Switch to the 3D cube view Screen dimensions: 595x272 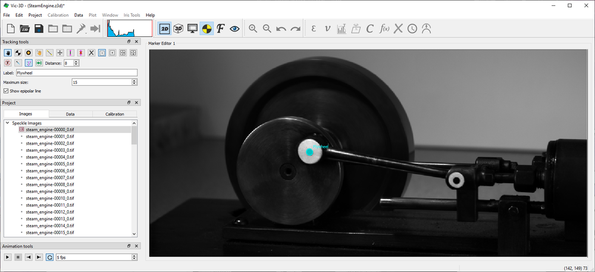[178, 29]
